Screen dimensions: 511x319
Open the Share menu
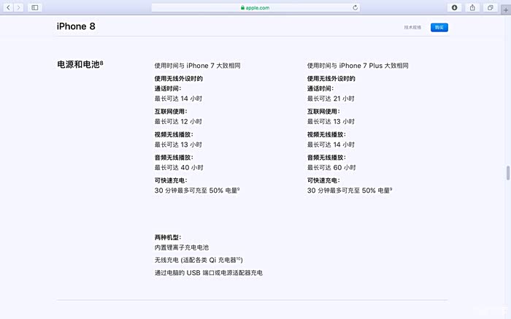coord(472,7)
